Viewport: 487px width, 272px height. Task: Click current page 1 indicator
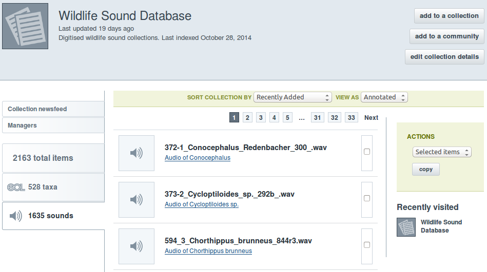point(234,117)
